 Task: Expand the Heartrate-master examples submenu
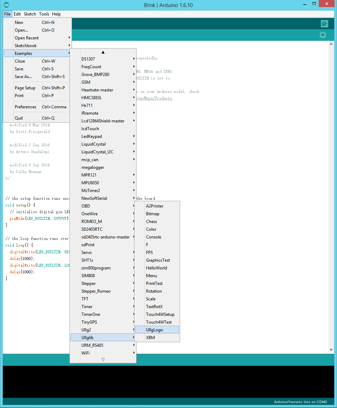click(103, 90)
